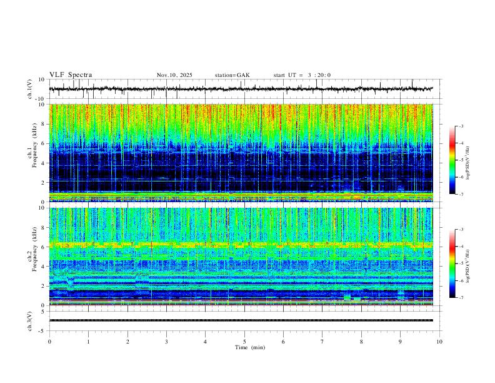Click the 'start UT = 3 :20: 0' label
This screenshot has width=495, height=383.
pos(302,75)
